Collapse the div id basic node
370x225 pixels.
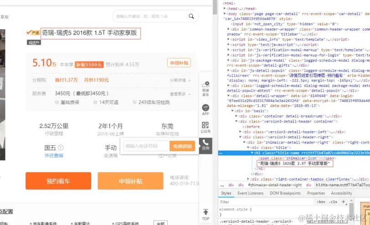232,111
